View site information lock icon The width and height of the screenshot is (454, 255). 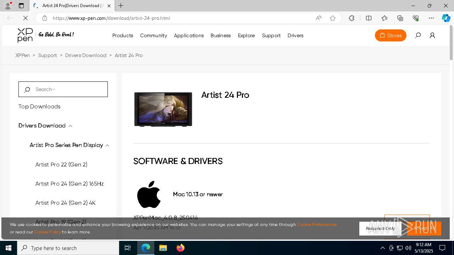[44, 18]
